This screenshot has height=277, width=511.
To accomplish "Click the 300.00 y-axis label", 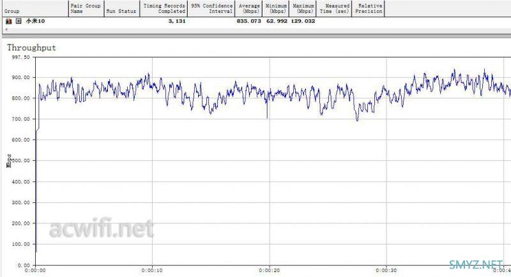I will tap(21, 202).
